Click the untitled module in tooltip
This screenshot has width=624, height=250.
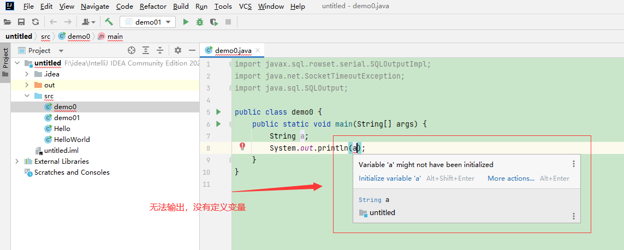pos(377,212)
